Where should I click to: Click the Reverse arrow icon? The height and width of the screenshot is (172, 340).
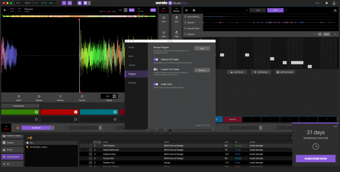pyautogui.click(x=60, y=96)
